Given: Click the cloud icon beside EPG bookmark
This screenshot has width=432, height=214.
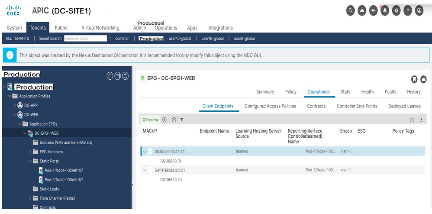Looking at the screenshot, I should (x=423, y=79).
